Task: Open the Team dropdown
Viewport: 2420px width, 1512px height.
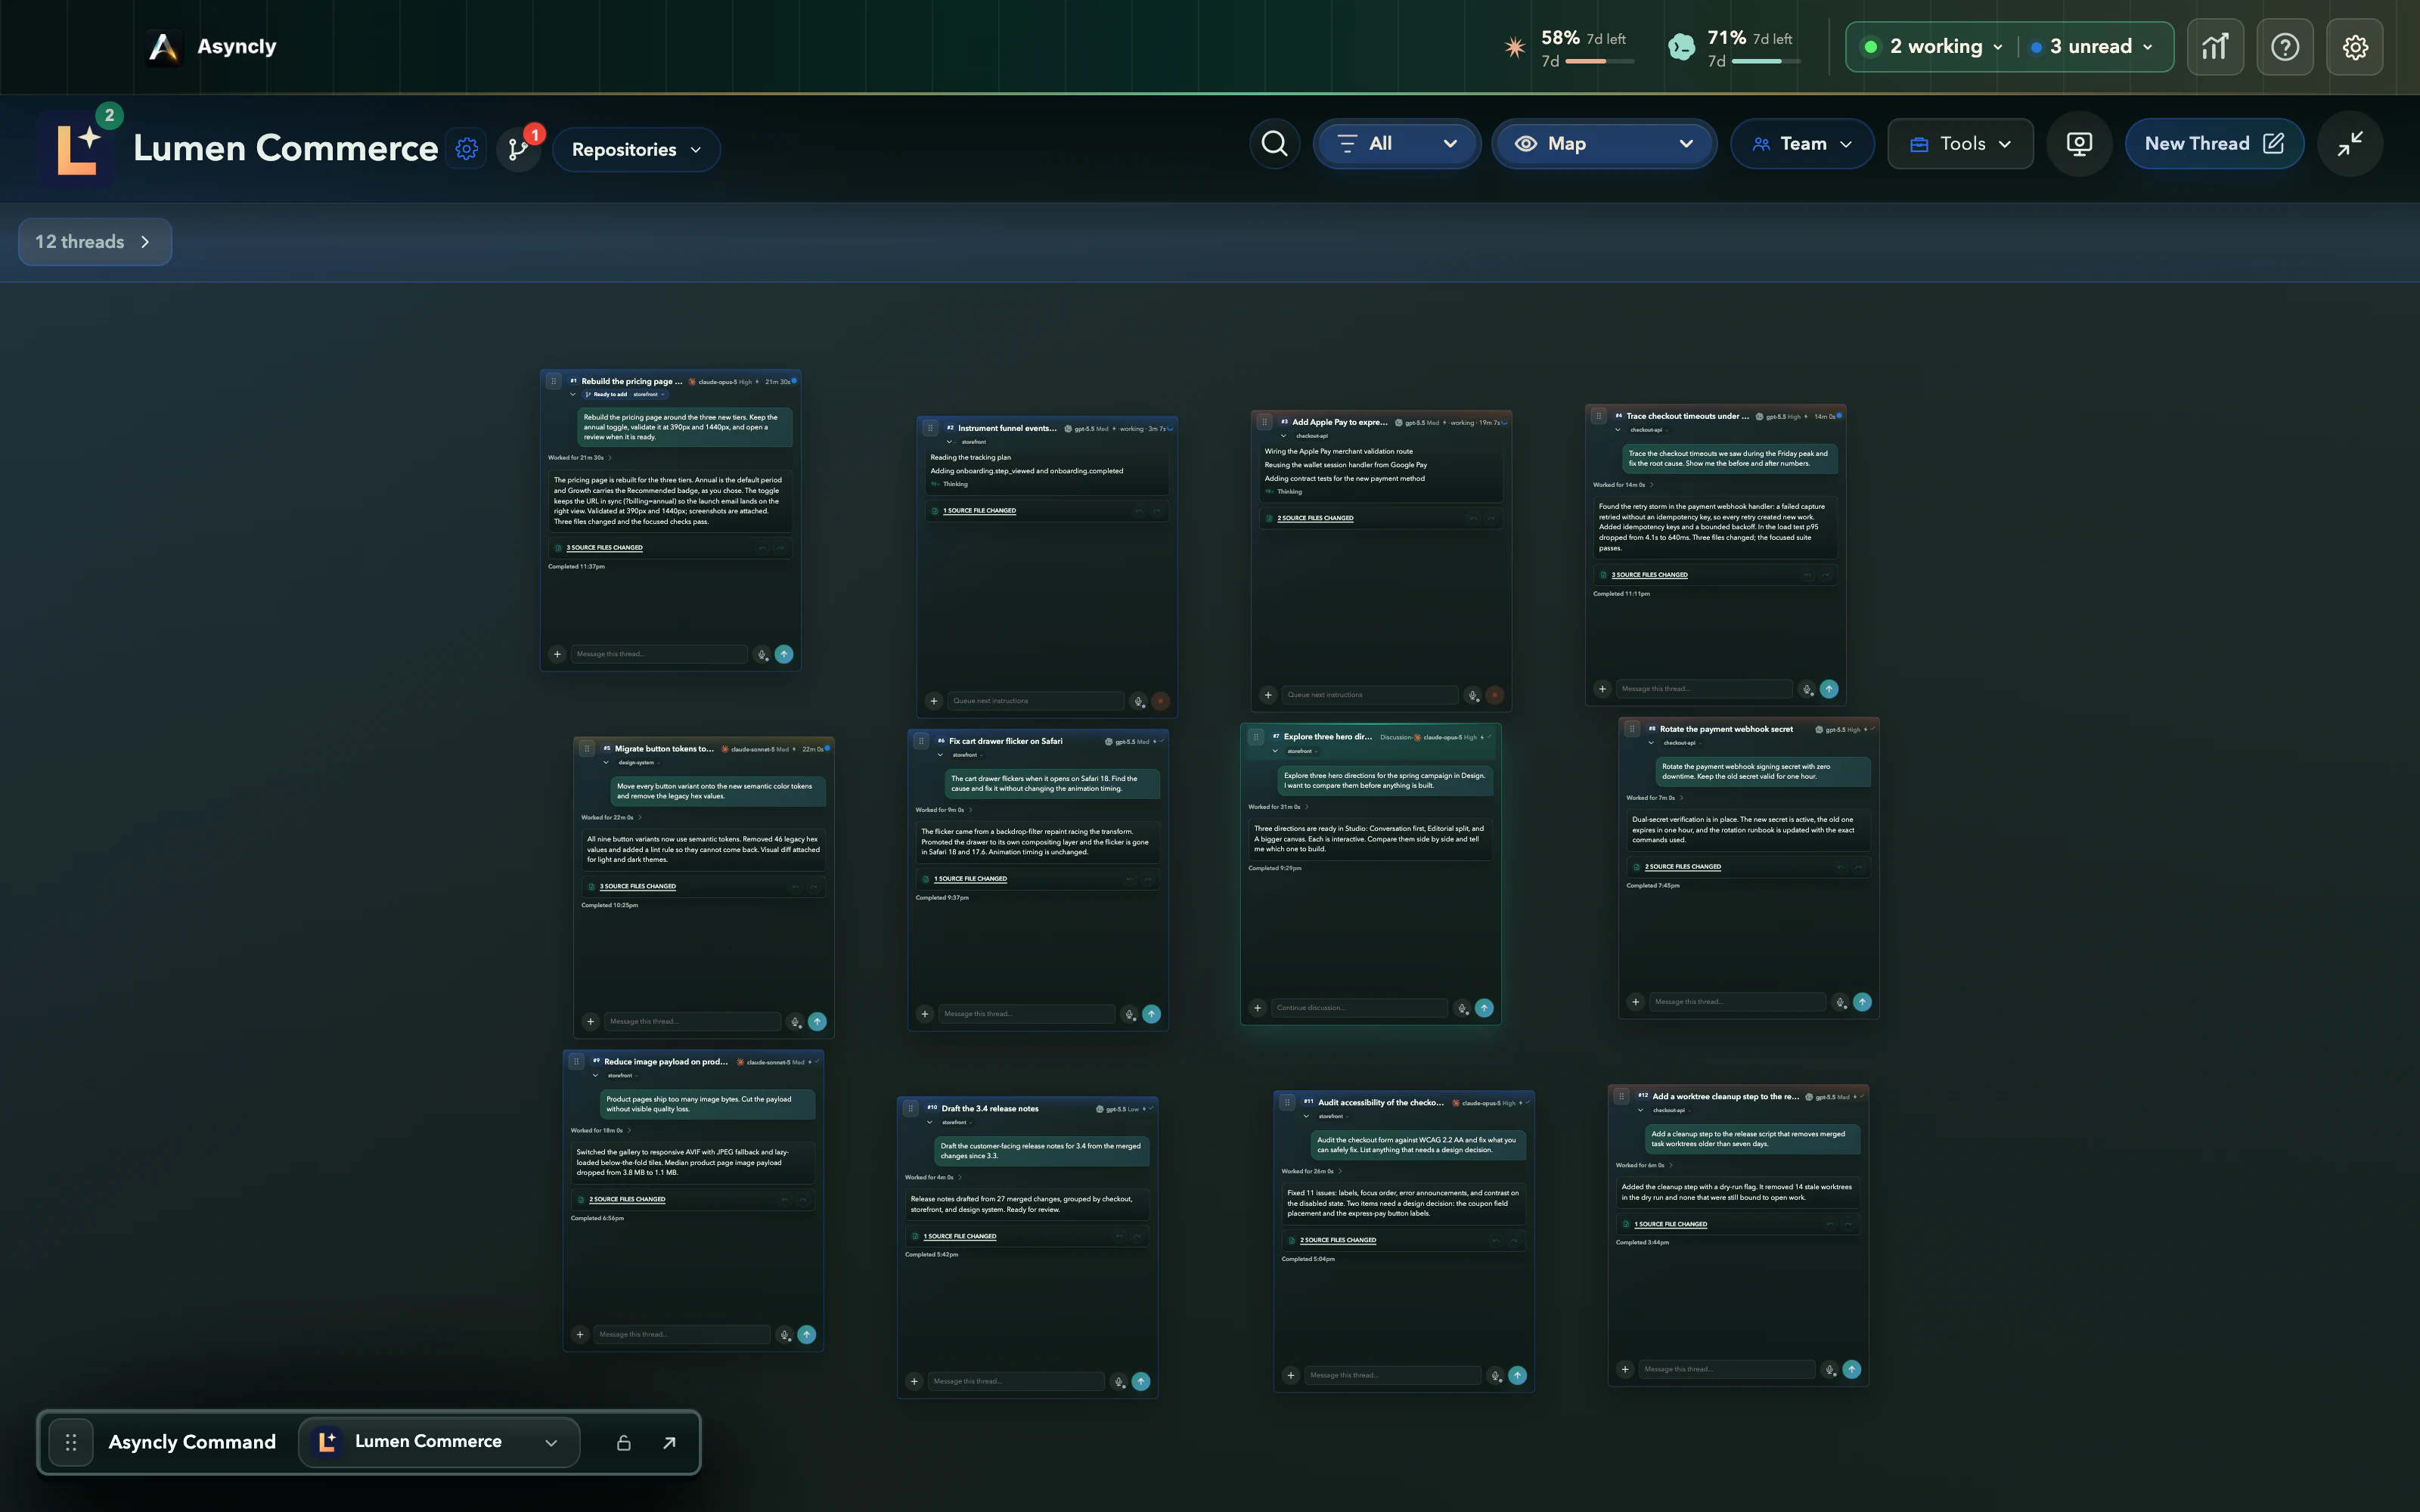Action: (1802, 144)
